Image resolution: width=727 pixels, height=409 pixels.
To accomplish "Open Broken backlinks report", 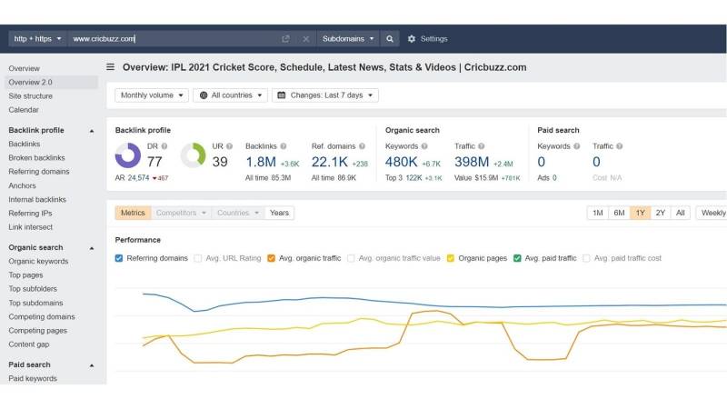I will click(36, 157).
